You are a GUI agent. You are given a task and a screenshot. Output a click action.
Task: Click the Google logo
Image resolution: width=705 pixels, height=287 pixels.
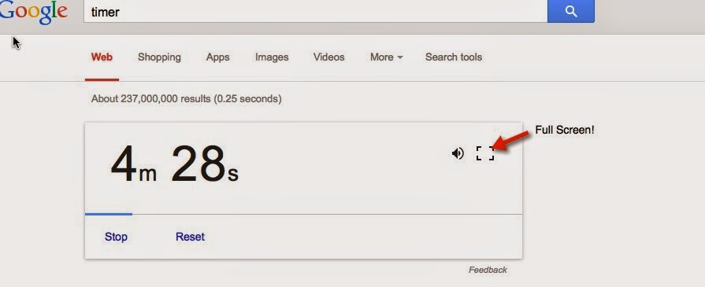pyautogui.click(x=33, y=13)
